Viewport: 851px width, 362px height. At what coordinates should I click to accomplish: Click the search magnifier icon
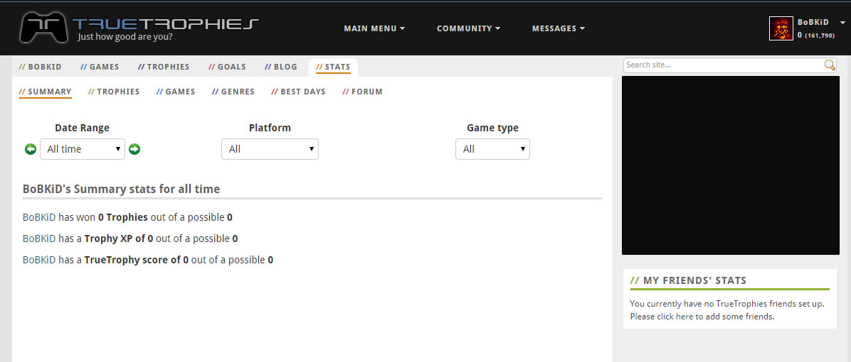(x=830, y=65)
